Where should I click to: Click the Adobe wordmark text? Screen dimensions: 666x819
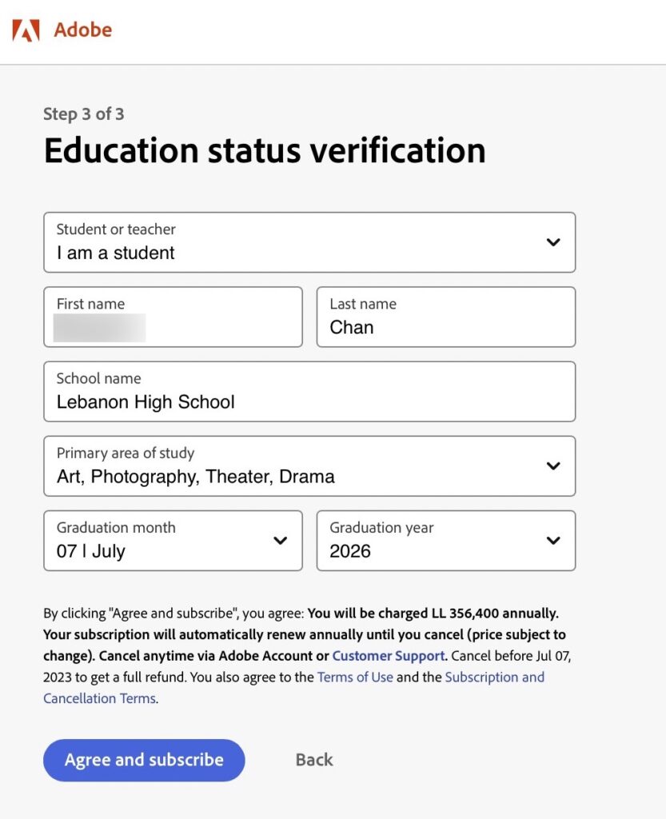click(83, 30)
